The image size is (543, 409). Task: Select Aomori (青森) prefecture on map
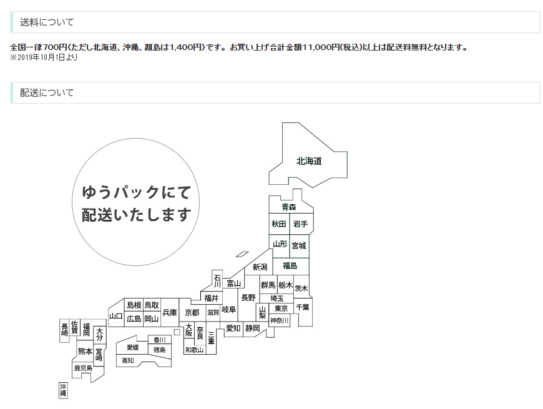tap(288, 207)
